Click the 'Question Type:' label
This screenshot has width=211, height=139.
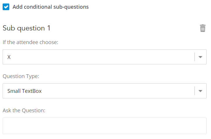coord(21,76)
